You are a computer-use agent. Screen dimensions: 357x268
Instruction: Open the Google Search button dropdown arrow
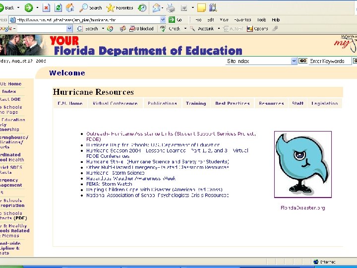point(103,29)
